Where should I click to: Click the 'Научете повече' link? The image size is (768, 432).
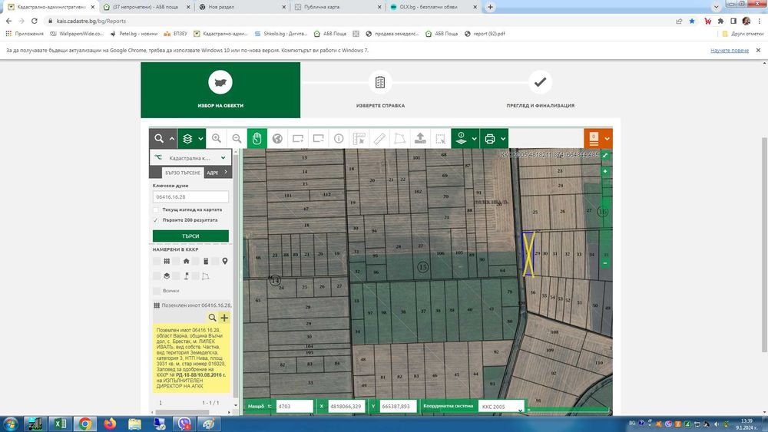click(x=729, y=50)
